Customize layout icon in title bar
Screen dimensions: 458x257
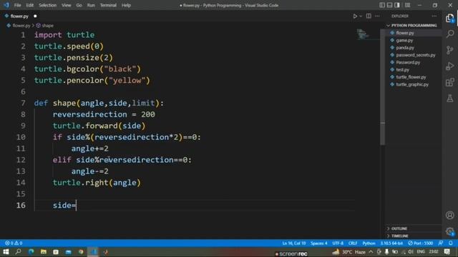(407, 5)
